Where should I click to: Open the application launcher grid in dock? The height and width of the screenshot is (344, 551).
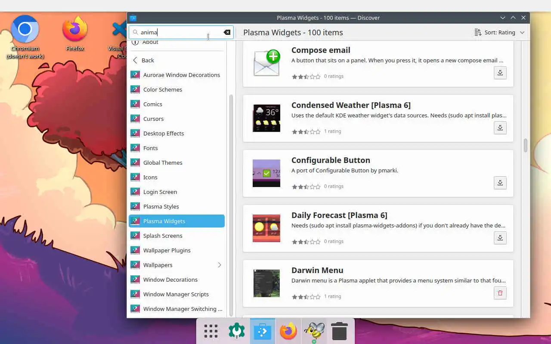(x=211, y=332)
